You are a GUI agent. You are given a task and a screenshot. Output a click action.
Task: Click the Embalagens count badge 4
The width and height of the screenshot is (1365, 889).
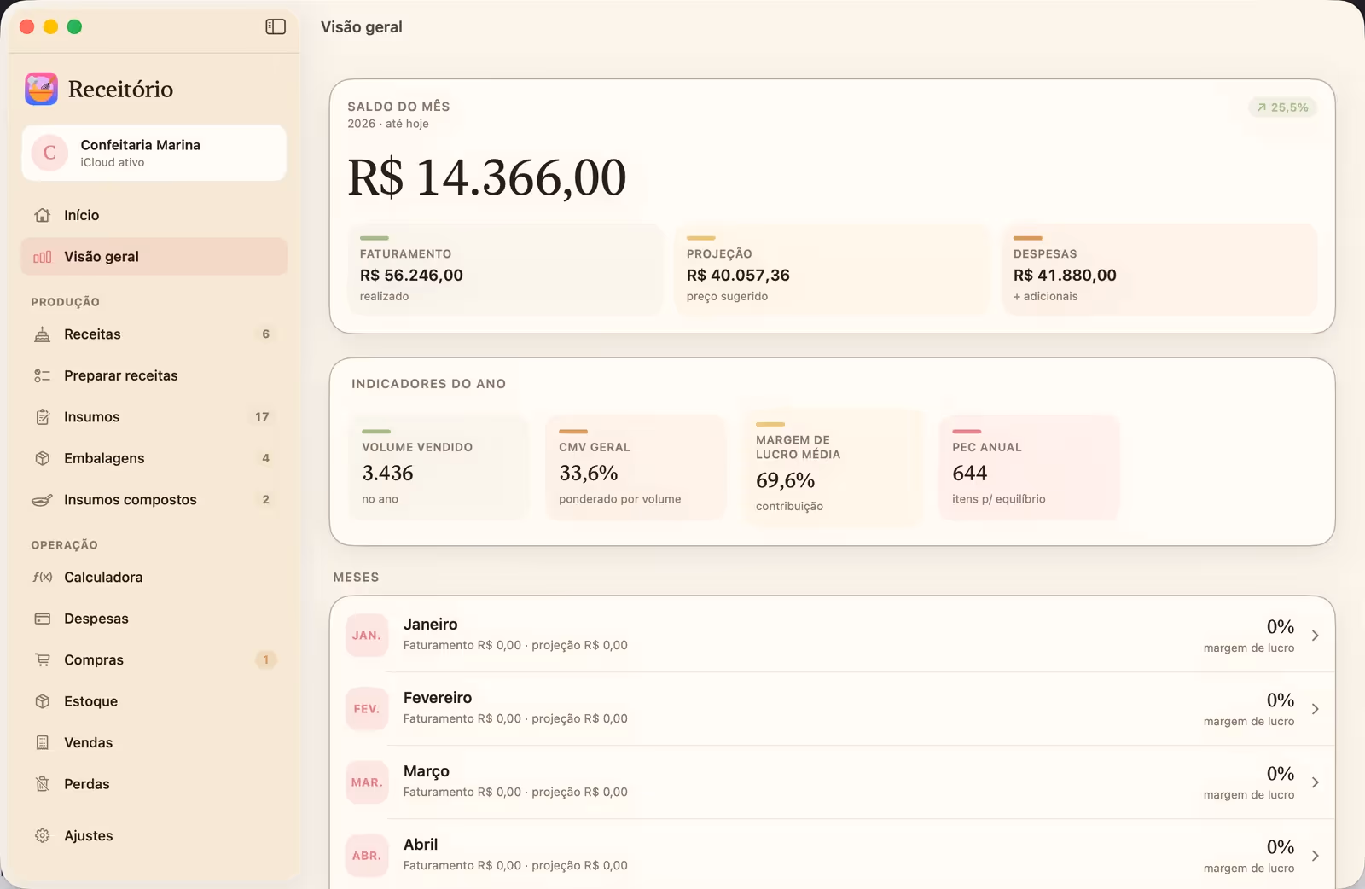[x=266, y=458]
